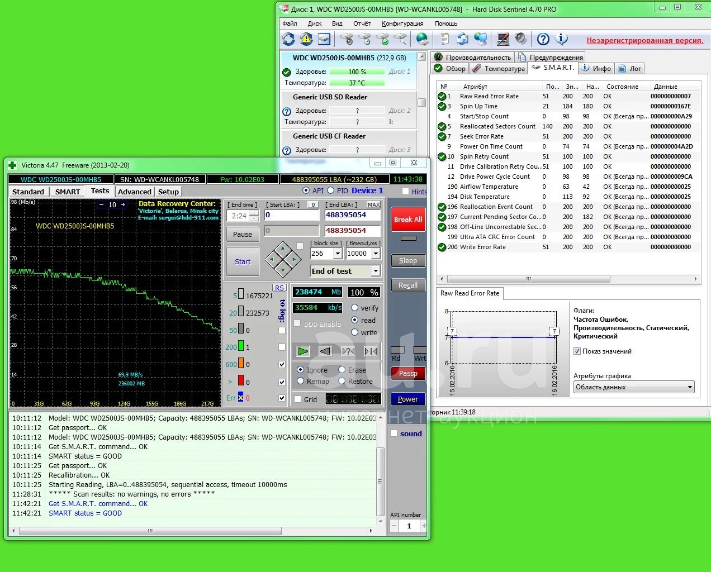Click the Passp button
711x572 pixels.
click(408, 373)
